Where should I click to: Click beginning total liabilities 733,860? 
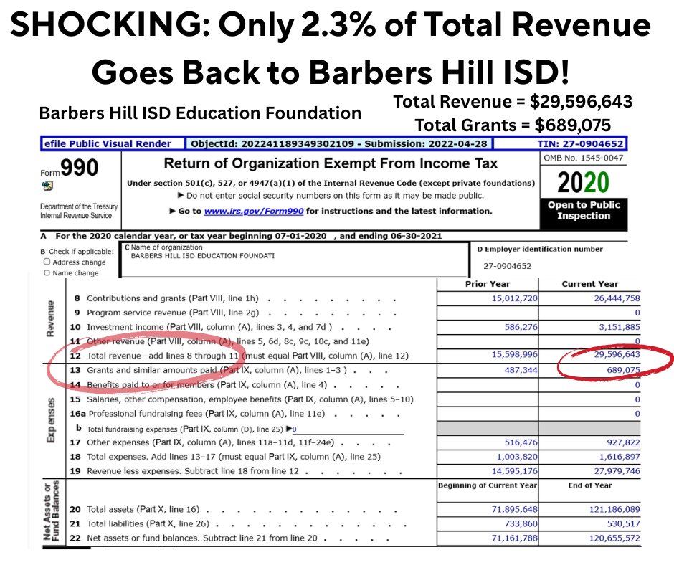(x=521, y=523)
